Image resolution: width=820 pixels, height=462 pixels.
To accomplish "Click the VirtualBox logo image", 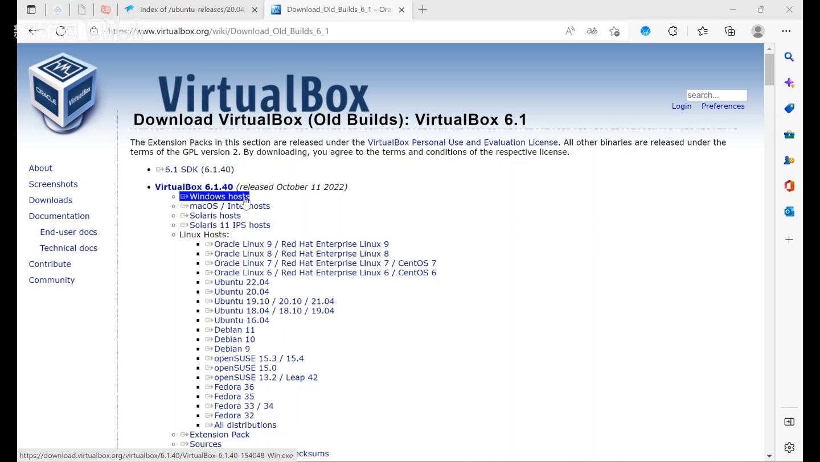I will tap(63, 94).
